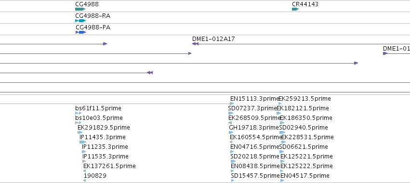
Task: Select the EK137261.5prime label
Action: click(x=109, y=166)
